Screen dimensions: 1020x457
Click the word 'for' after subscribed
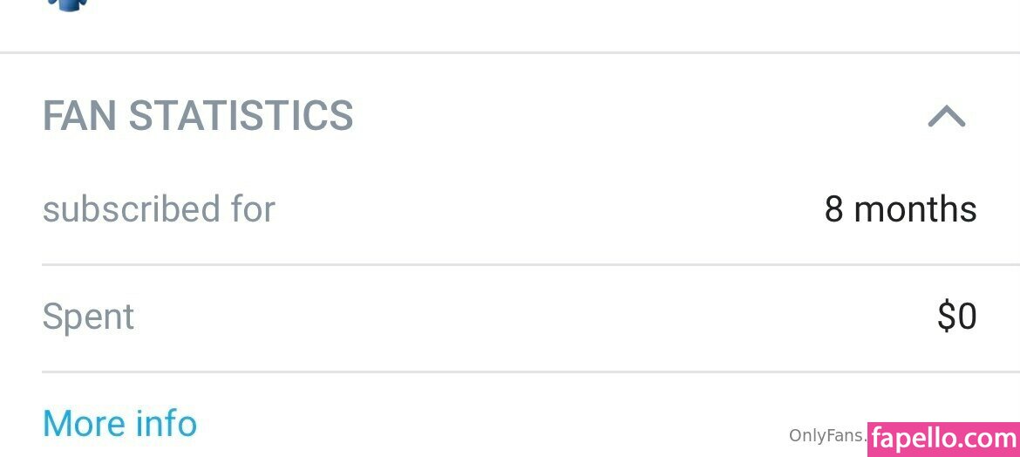point(253,209)
